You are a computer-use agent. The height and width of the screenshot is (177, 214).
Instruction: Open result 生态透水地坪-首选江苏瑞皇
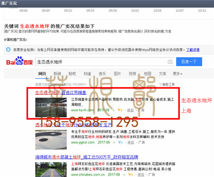61,93
